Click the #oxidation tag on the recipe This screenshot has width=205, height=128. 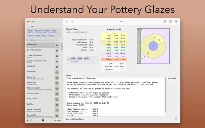point(74,61)
